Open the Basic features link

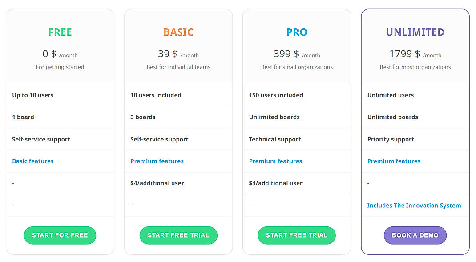coord(32,161)
